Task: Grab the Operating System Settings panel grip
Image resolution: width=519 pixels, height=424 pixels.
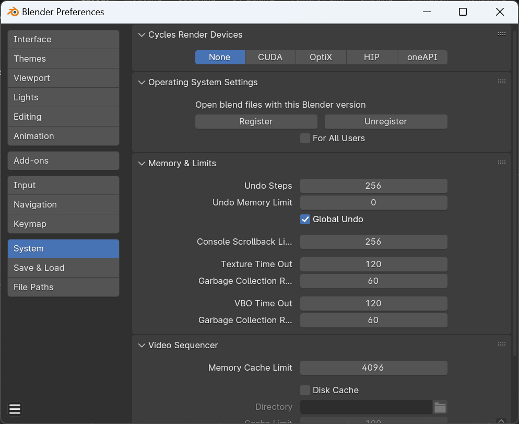Action: pyautogui.click(x=501, y=81)
